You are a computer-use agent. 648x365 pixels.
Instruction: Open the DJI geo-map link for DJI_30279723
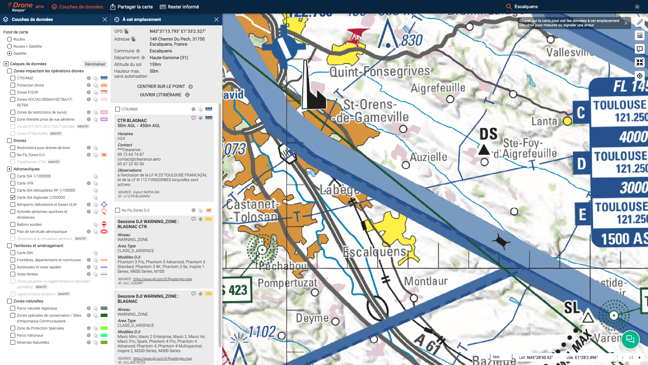pos(163,359)
